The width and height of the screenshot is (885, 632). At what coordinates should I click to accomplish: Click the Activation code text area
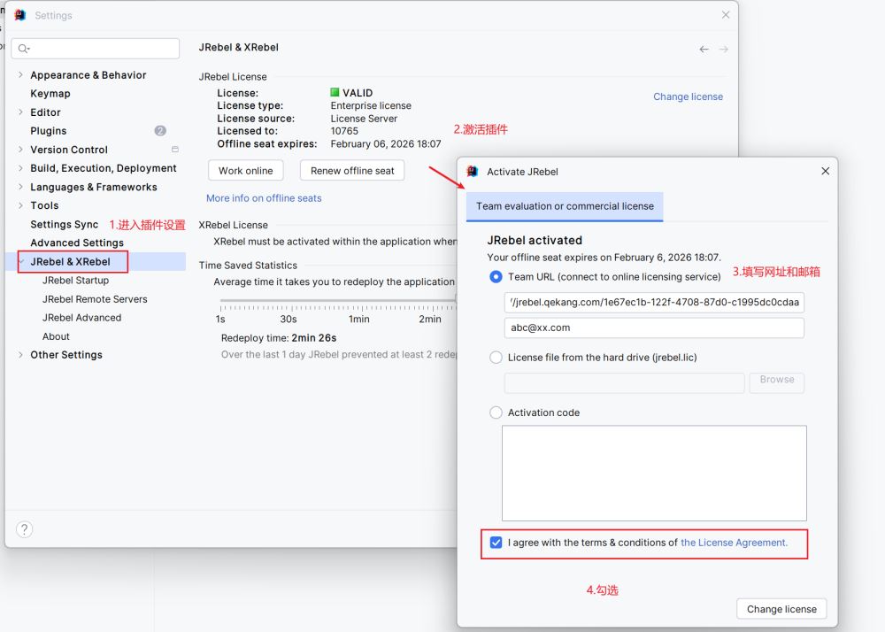click(654, 473)
